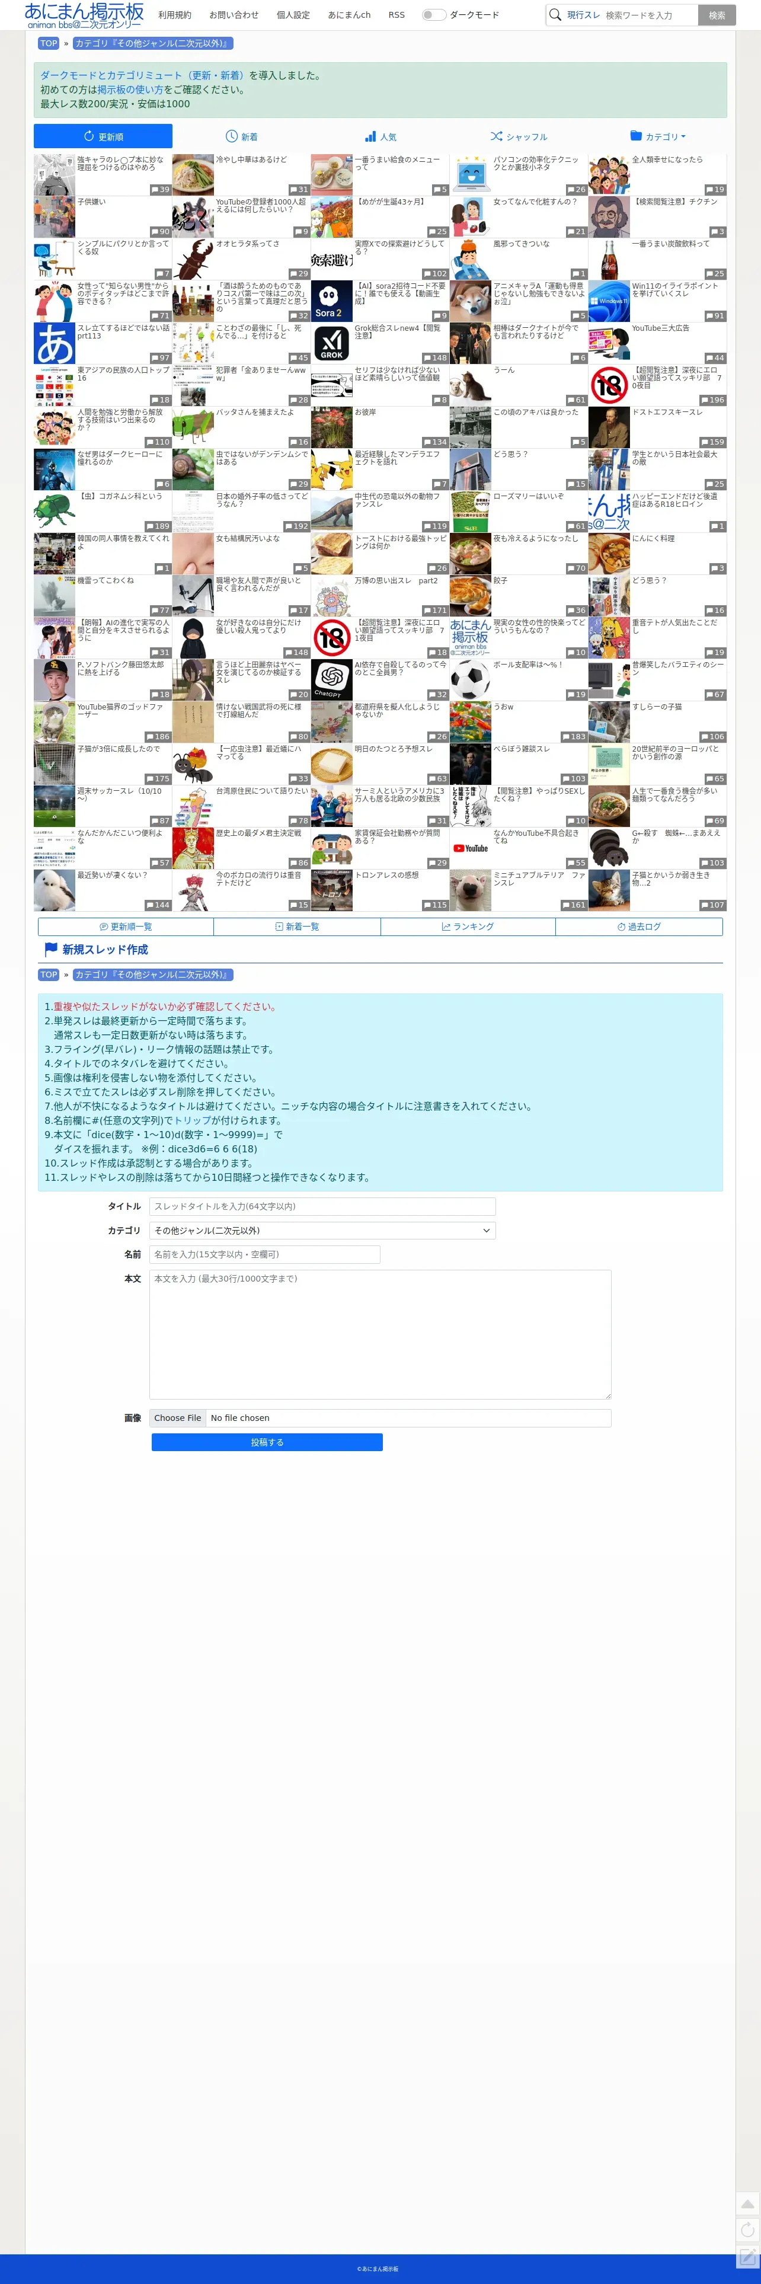The image size is (761, 2284).
Task: Click the ランキング button
Action: pos(468,927)
